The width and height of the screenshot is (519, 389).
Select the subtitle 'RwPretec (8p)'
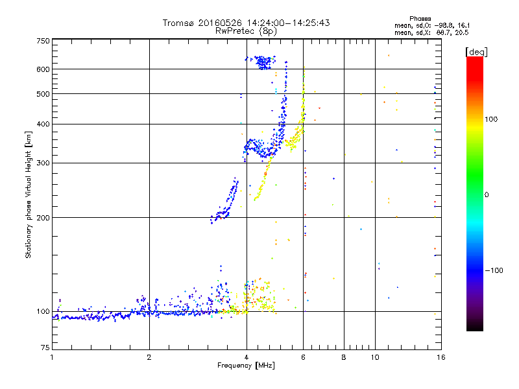pyautogui.click(x=246, y=31)
